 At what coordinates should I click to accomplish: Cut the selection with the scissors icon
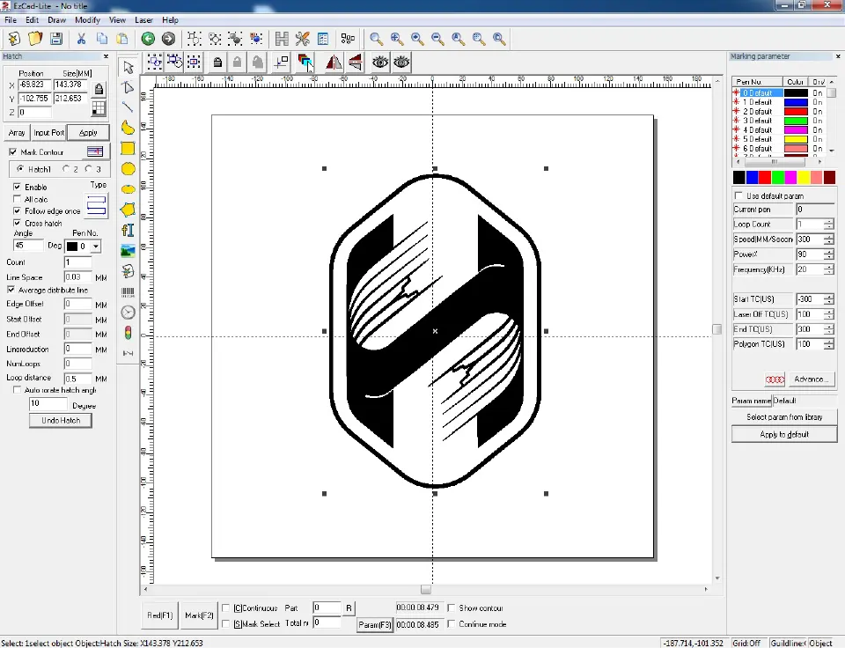click(x=81, y=39)
